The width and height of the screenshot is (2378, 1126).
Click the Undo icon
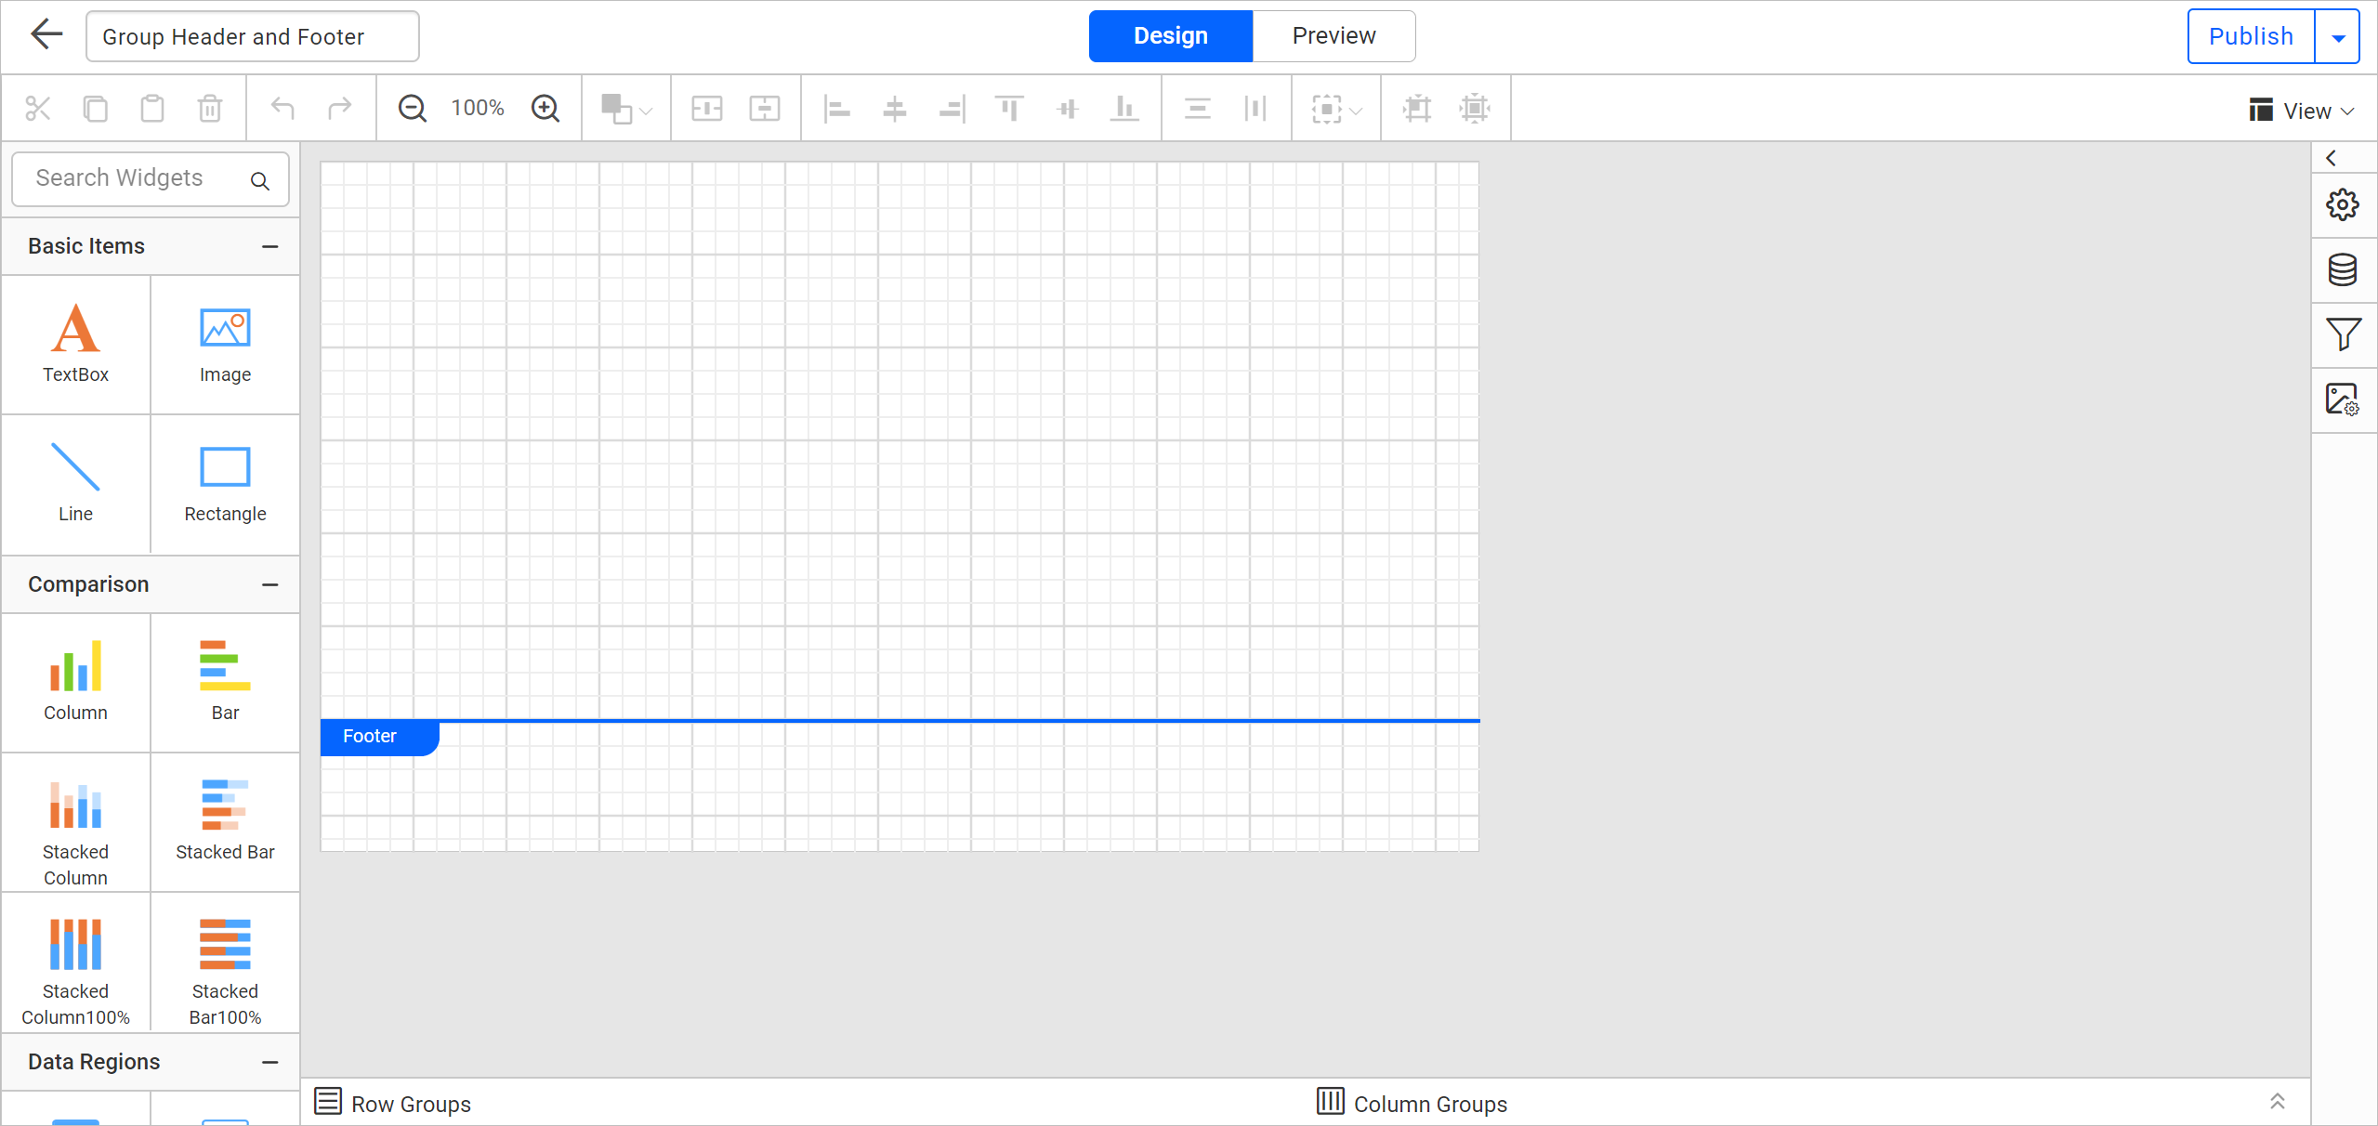282,108
